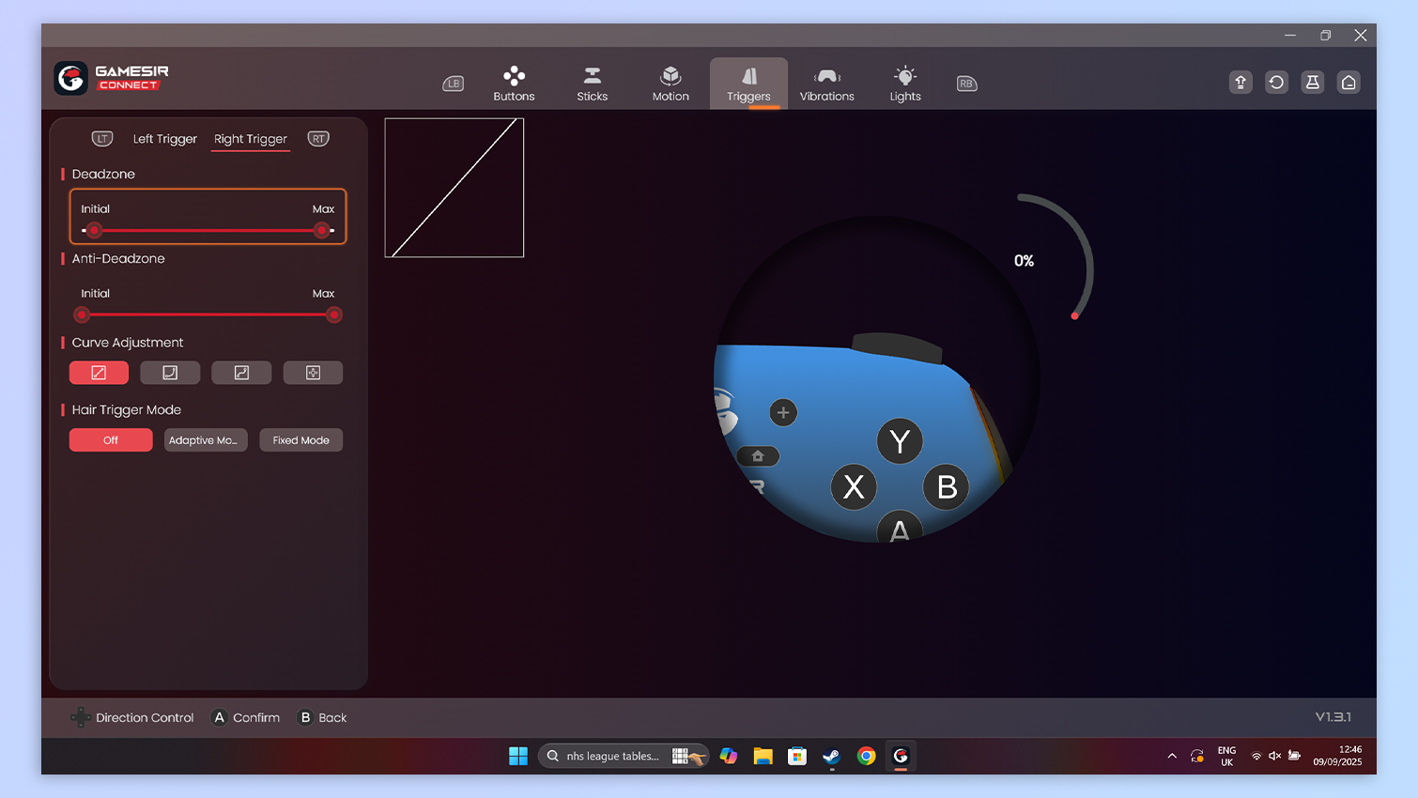Click the circular reset arrow icon
1418x798 pixels.
[x=1276, y=83]
